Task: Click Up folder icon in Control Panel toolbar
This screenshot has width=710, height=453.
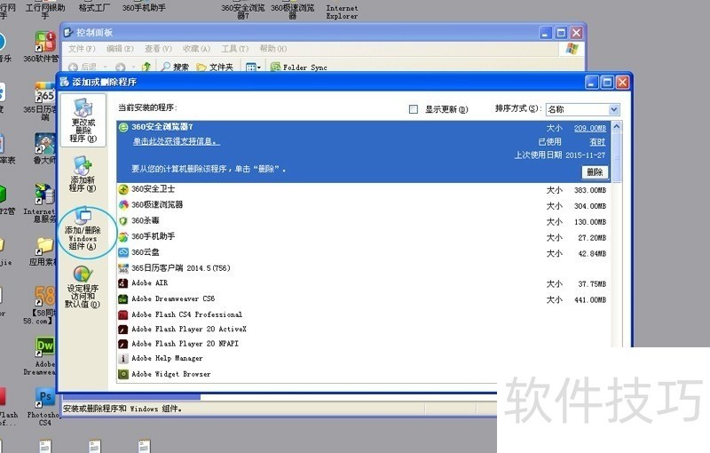Action: click(x=146, y=67)
